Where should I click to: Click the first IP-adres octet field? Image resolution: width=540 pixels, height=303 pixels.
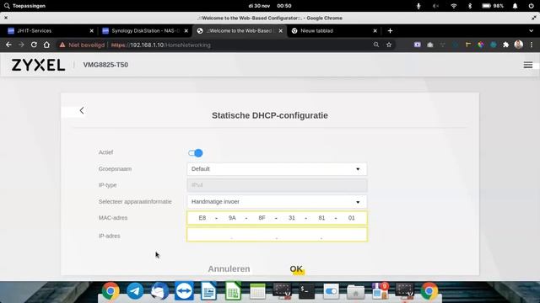[x=209, y=235]
